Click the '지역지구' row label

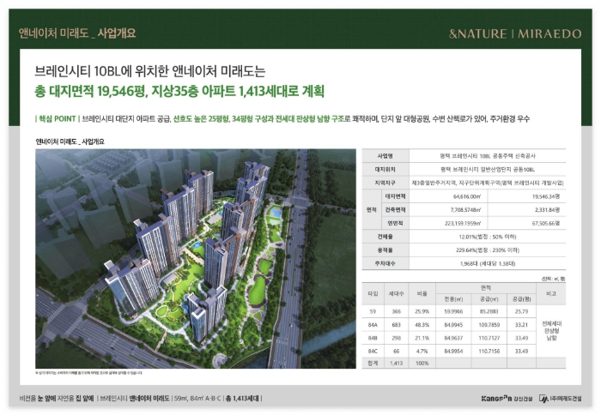(385, 183)
